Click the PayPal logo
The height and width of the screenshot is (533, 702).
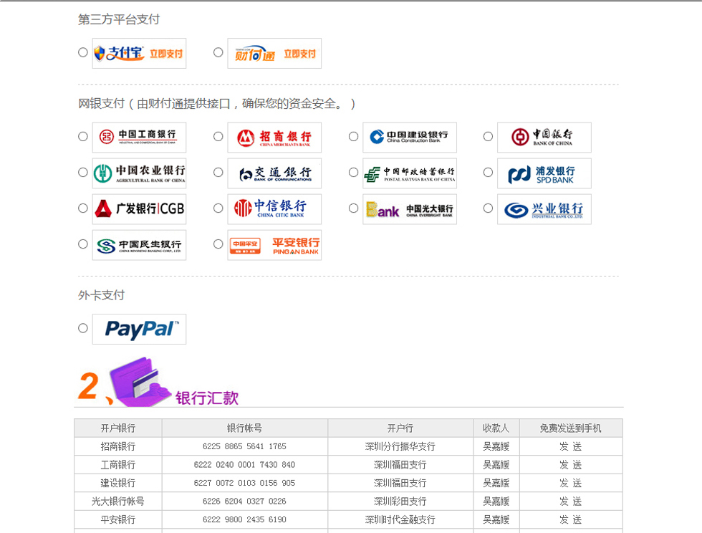[x=139, y=330]
